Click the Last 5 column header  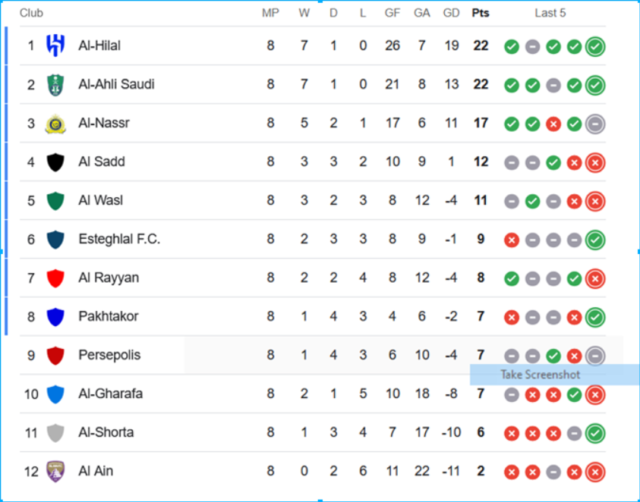coord(550,13)
